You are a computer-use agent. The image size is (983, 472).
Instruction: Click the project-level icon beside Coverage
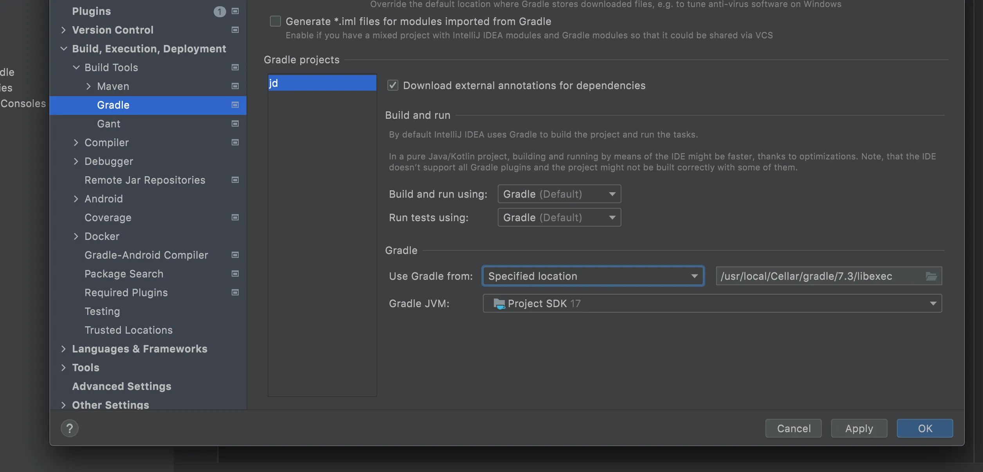pyautogui.click(x=235, y=218)
